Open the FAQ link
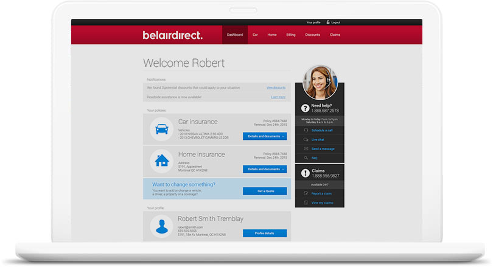Viewport: 493px width, 267px height. (315, 158)
